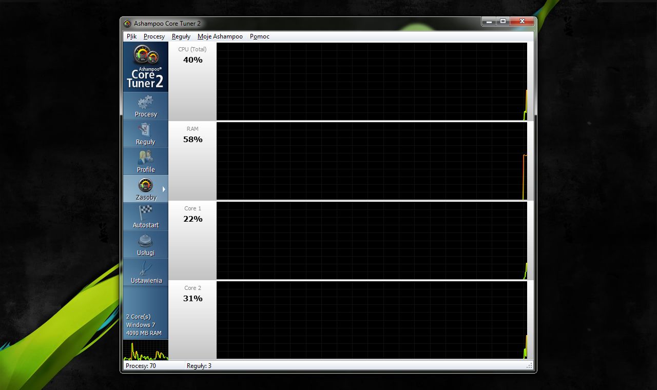This screenshot has height=390, width=657.
Task: Click the Core 1 usage graph
Action: [372, 240]
